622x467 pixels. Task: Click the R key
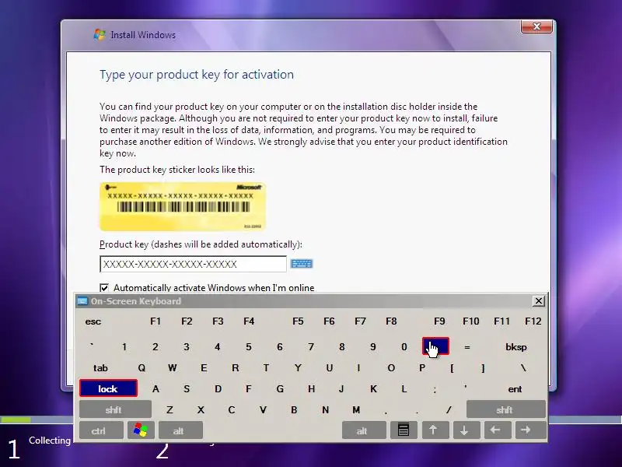click(x=236, y=368)
